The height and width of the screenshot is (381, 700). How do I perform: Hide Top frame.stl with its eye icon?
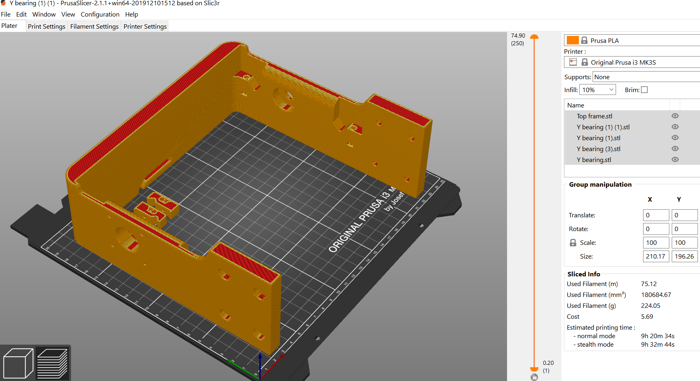[675, 116]
